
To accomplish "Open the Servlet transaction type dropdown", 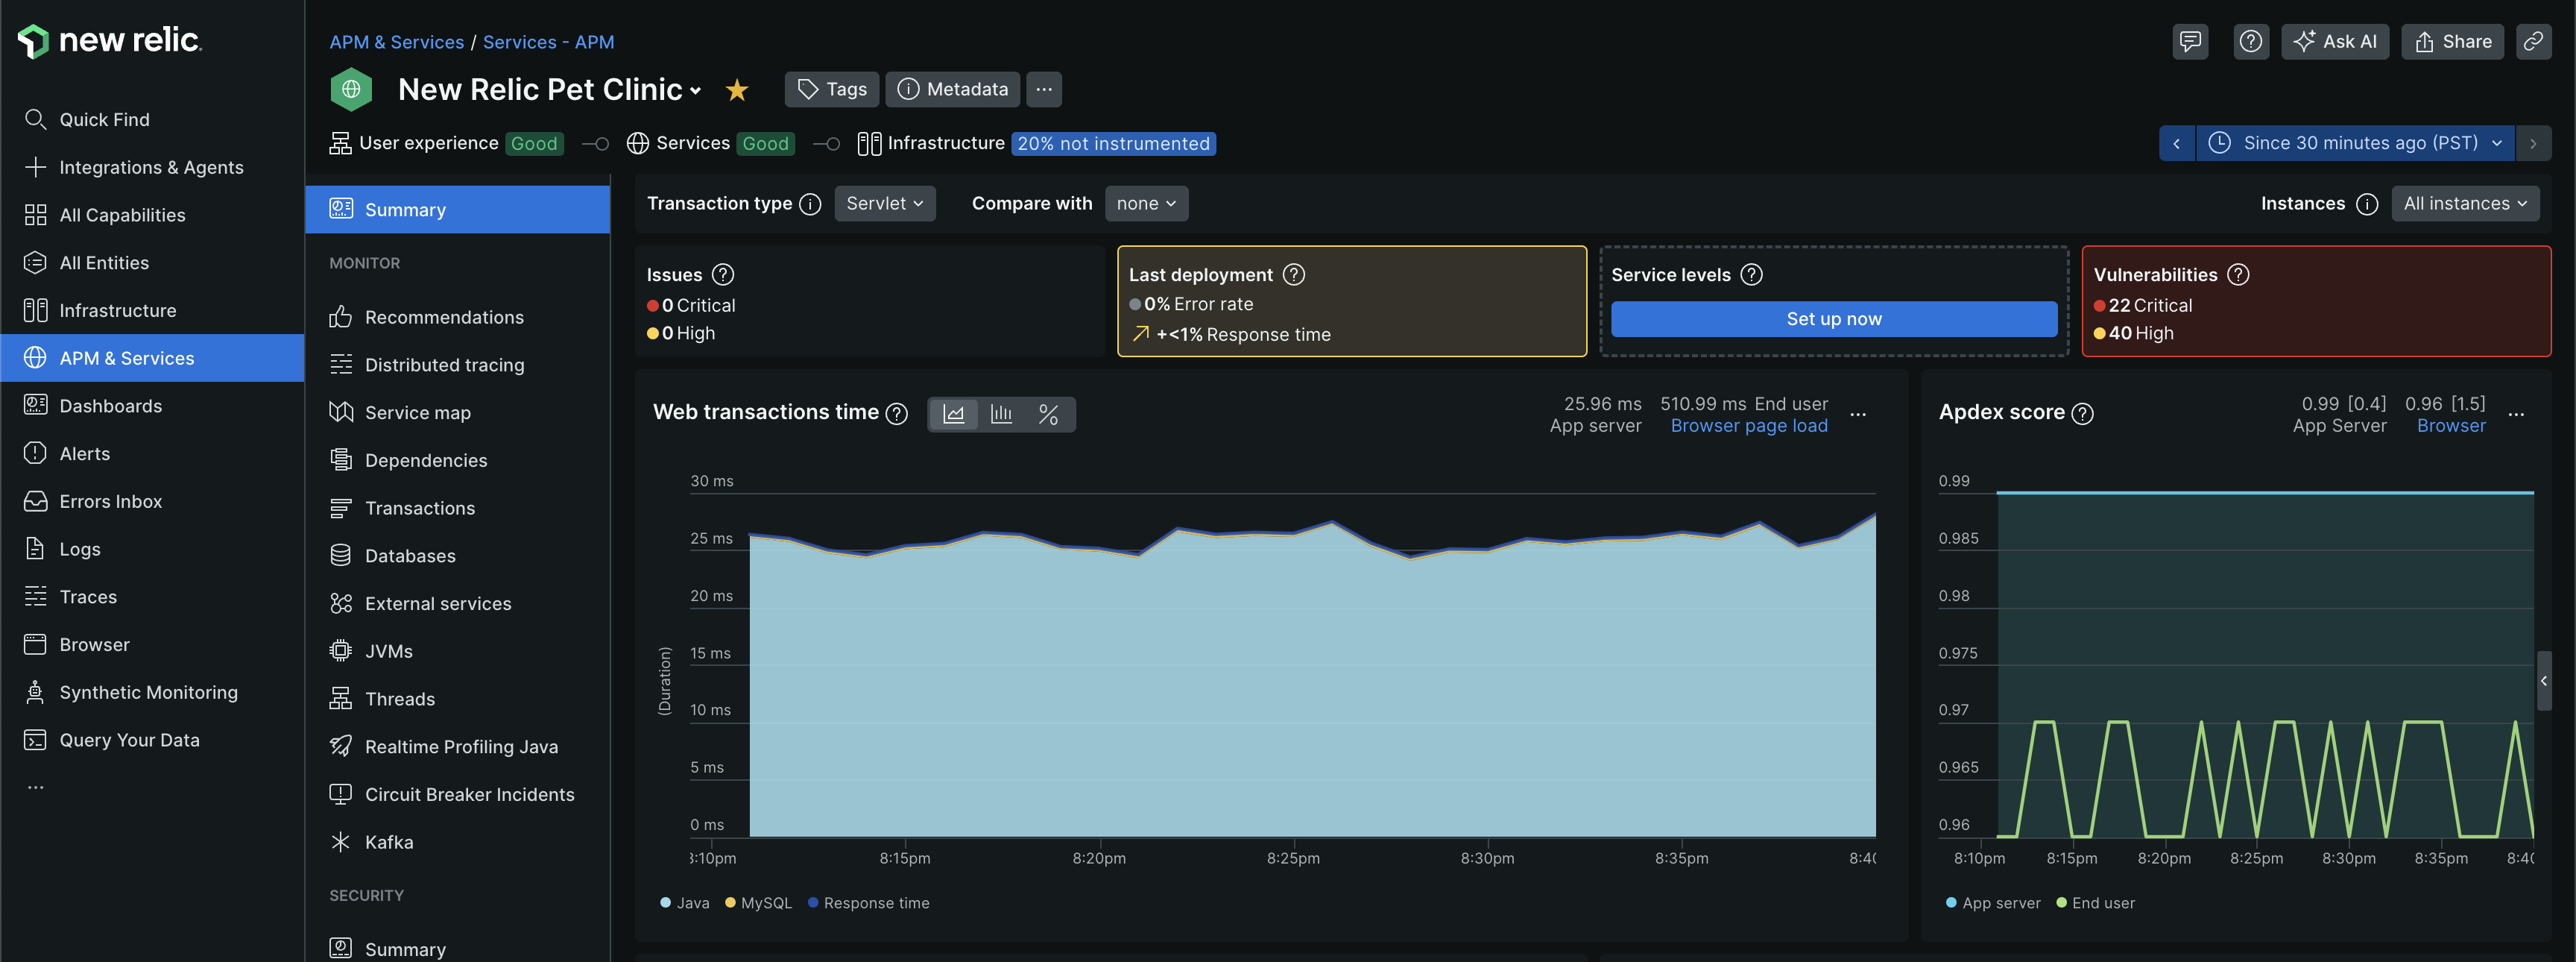I will click(885, 204).
